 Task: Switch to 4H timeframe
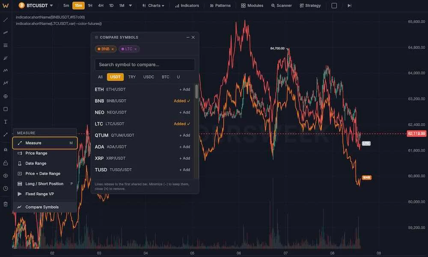[101, 6]
